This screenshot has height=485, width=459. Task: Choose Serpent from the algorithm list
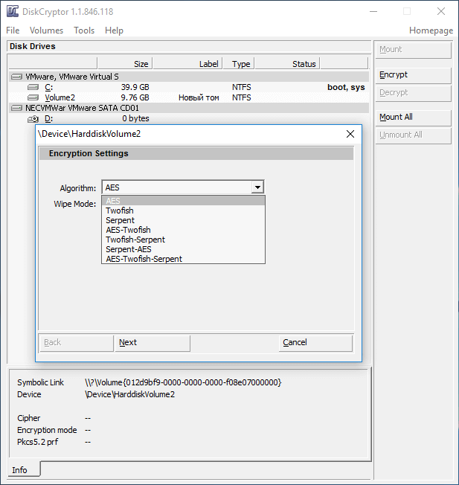[184, 220]
